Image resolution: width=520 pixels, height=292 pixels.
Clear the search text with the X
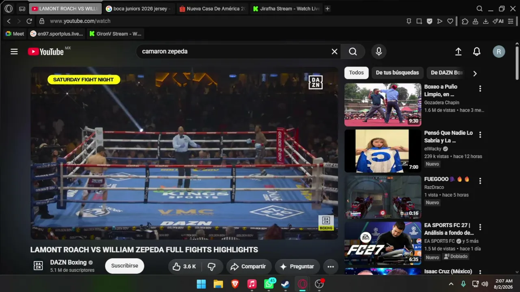click(334, 52)
